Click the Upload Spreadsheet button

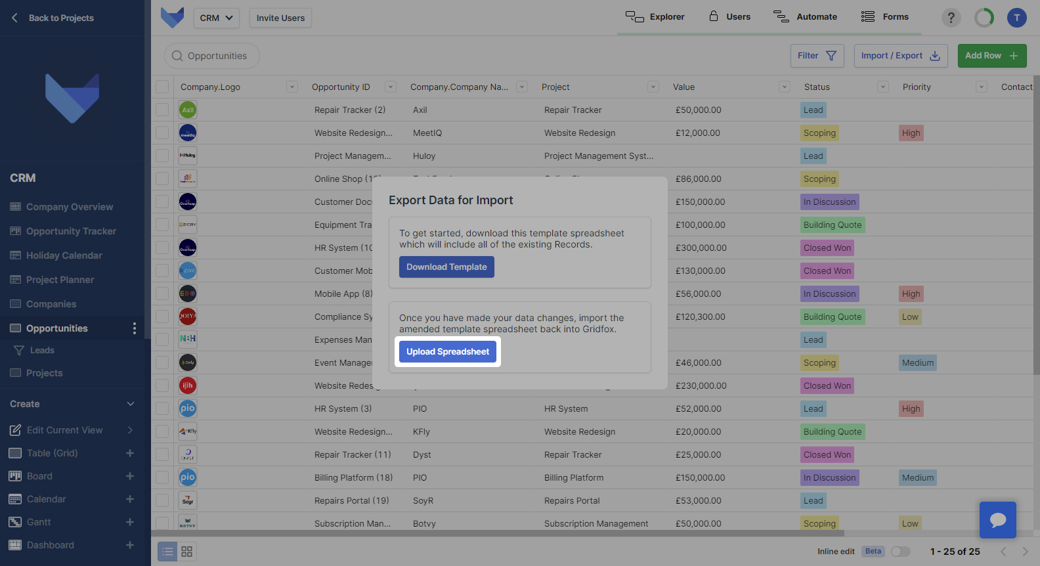click(x=448, y=352)
